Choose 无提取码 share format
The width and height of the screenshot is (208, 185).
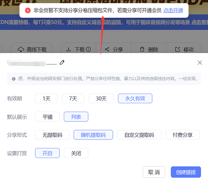[52, 135]
